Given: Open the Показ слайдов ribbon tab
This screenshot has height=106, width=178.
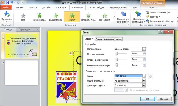Looking at the screenshot, I should (96, 7).
